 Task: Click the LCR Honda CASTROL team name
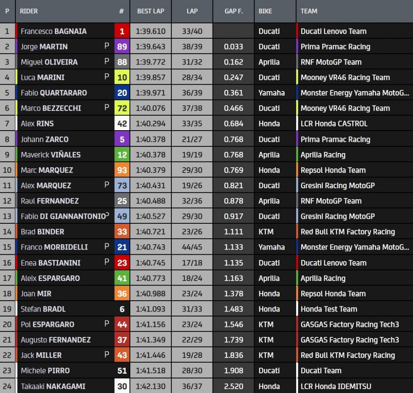point(334,124)
